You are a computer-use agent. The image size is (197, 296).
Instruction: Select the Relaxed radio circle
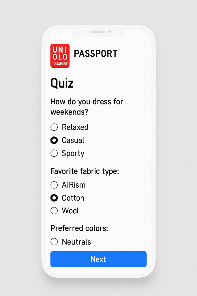(54, 127)
